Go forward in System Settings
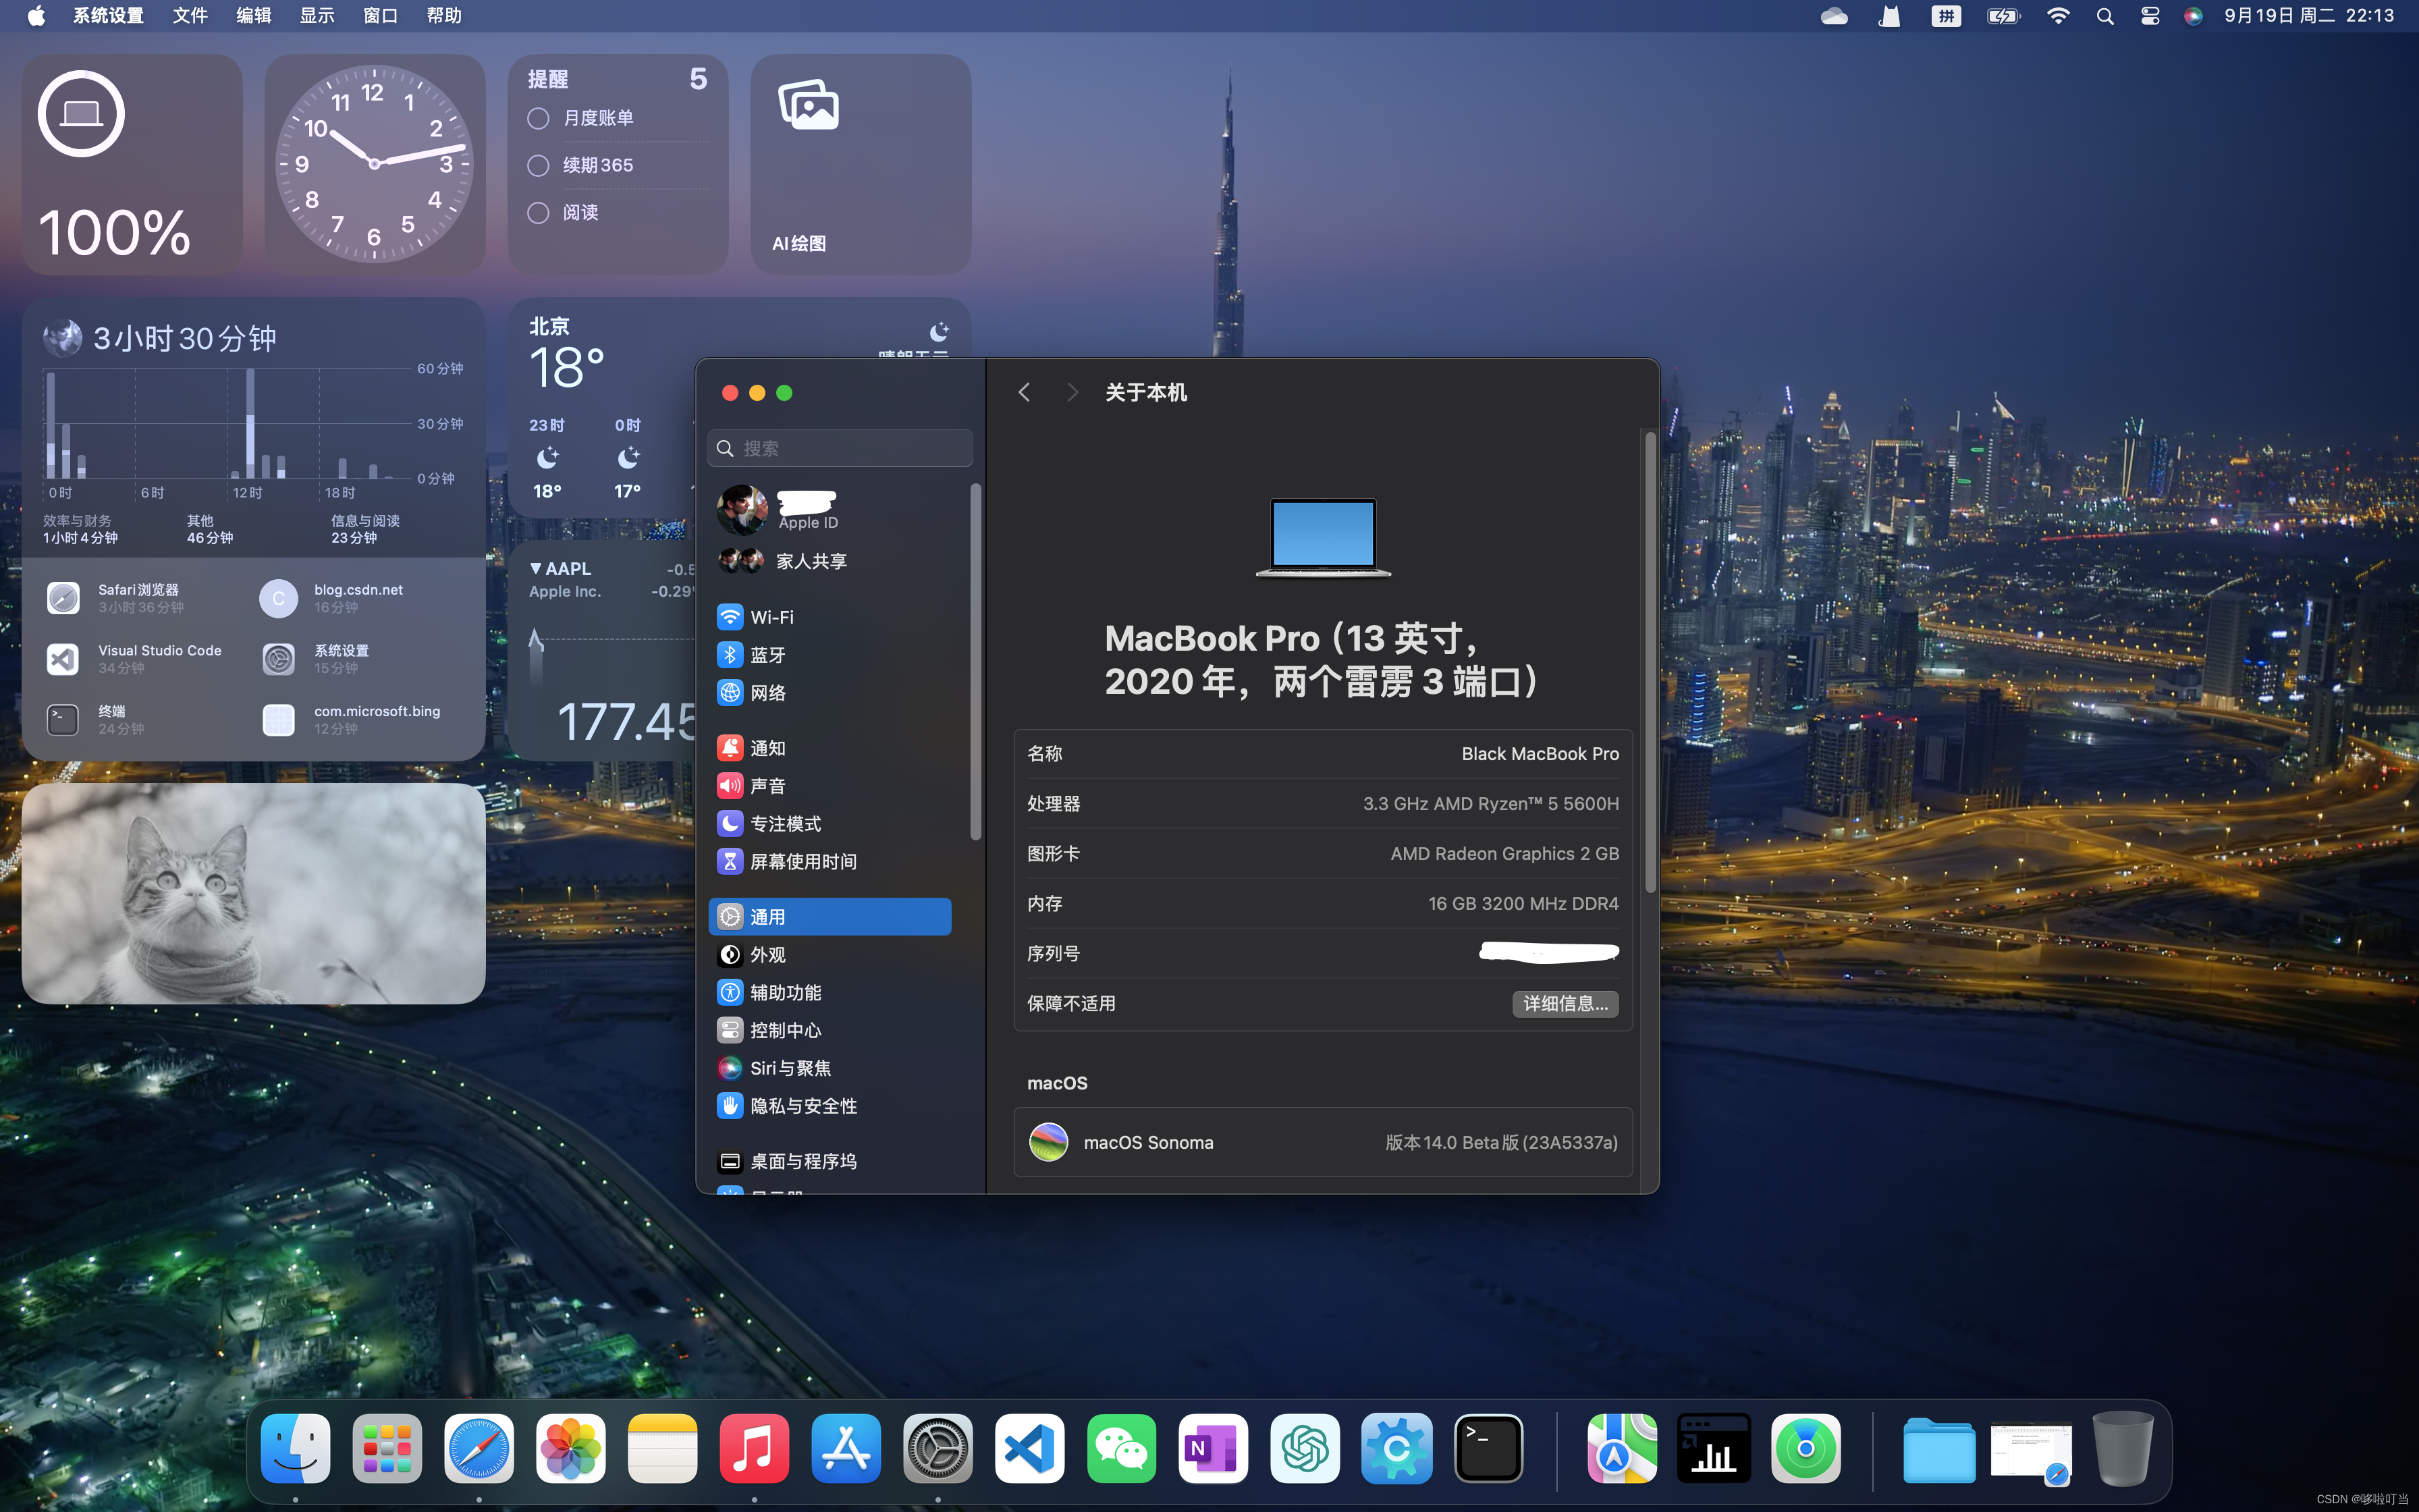Screen dimensions: 2419x1512 [x=1072, y=393]
